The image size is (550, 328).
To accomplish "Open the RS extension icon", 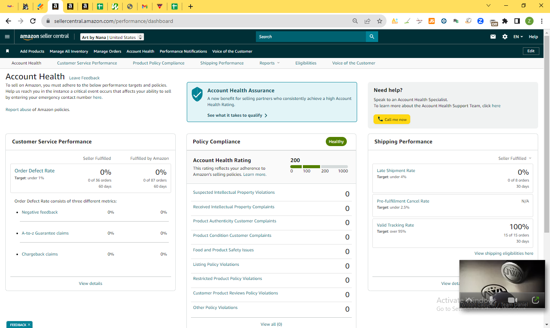I will pos(456,21).
